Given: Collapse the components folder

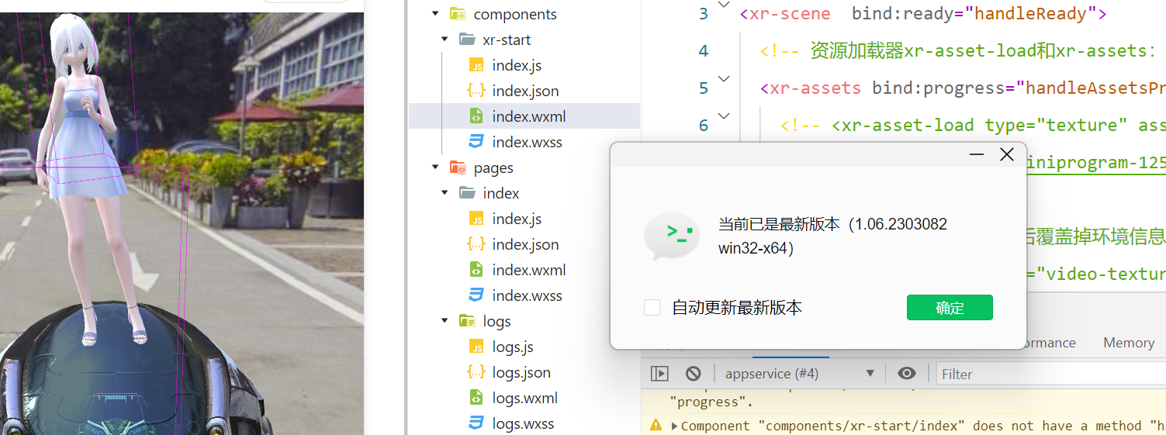Looking at the screenshot, I should tap(434, 14).
